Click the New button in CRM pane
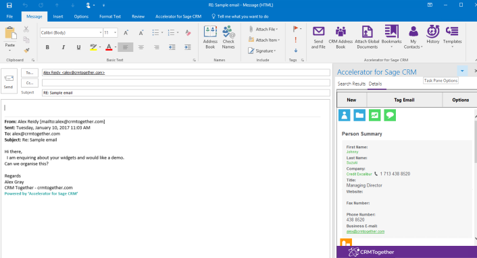 tap(351, 100)
